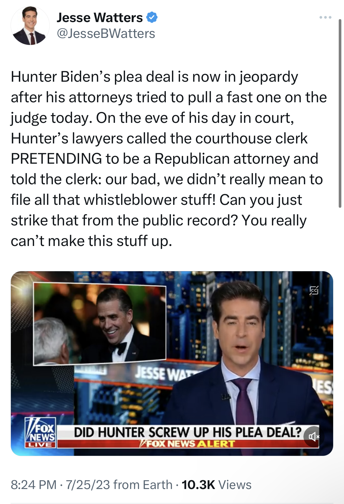Open the @JesseBWatters handle link
Screen dimensions: 344x504
click(x=106, y=34)
